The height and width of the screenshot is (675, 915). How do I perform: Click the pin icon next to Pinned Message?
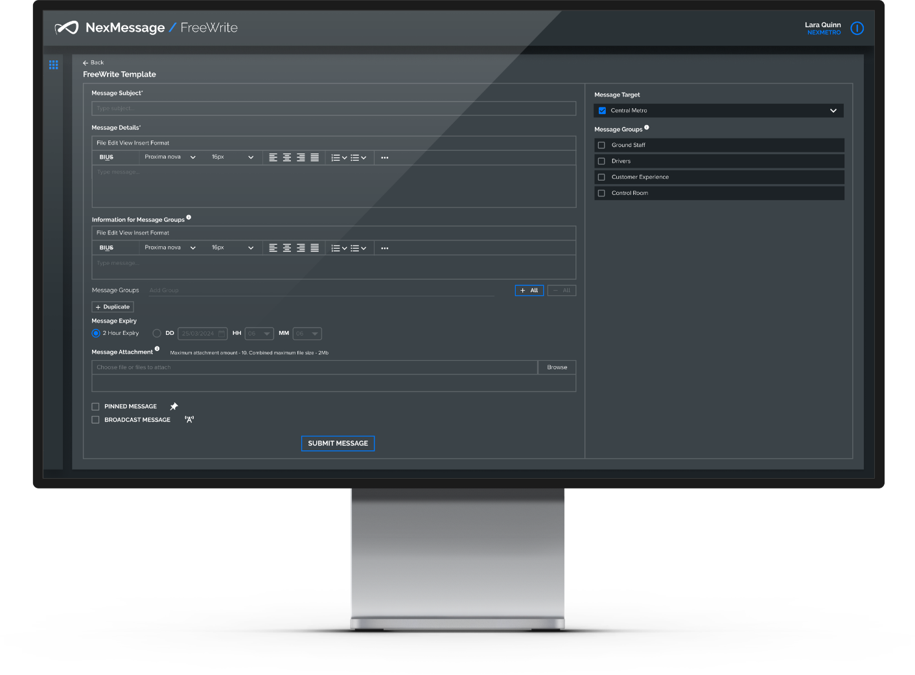point(174,407)
